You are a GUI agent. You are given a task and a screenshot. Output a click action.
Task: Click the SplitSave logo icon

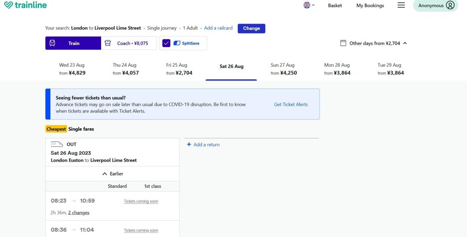tap(177, 43)
